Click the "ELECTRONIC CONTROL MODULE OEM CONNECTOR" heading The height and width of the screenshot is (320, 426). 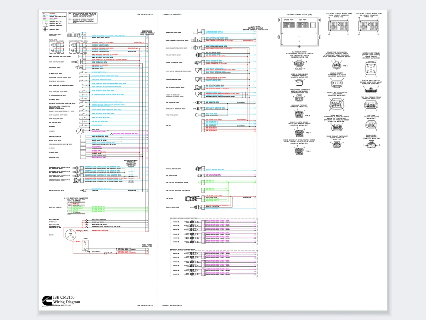click(147, 33)
